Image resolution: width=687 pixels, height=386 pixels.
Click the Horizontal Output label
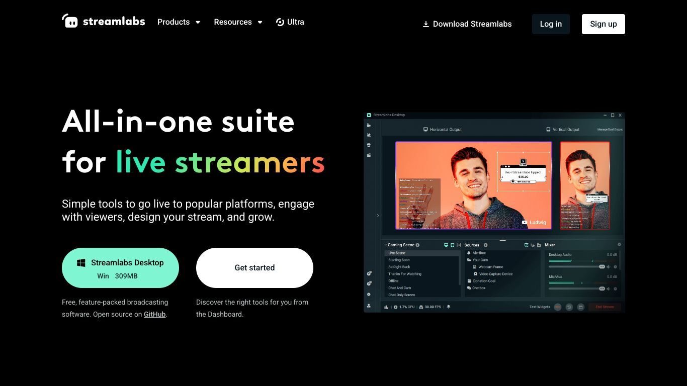point(443,130)
